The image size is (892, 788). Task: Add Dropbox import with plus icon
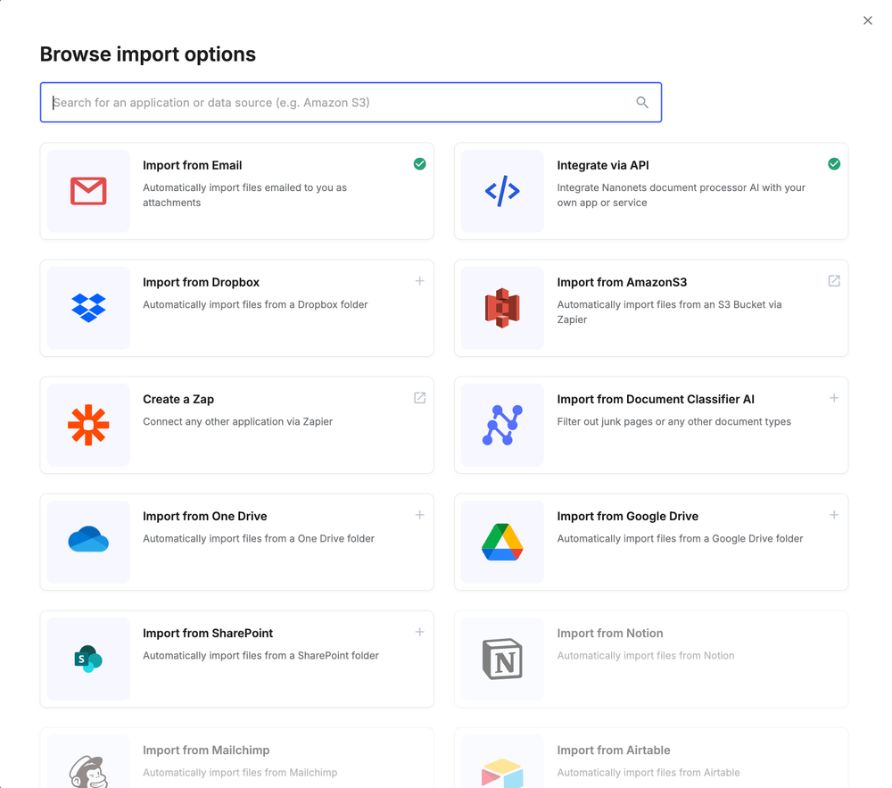point(419,281)
